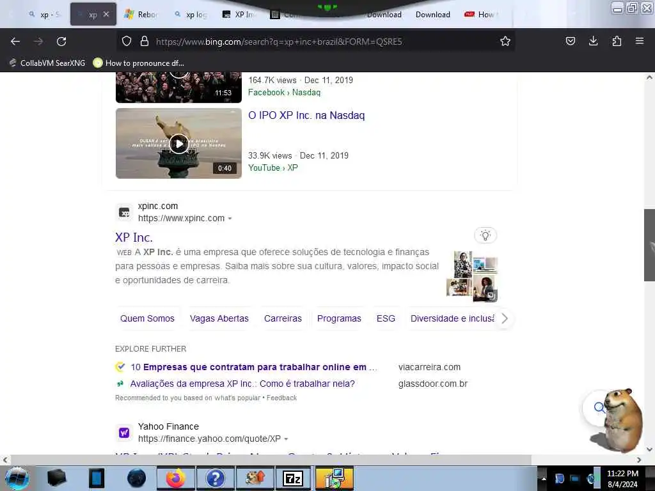Open 7-Zip from the taskbar
655x491 pixels.
pos(292,478)
